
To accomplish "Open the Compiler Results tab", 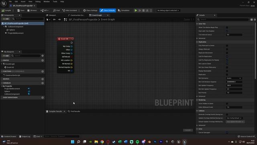I will point(55,111).
